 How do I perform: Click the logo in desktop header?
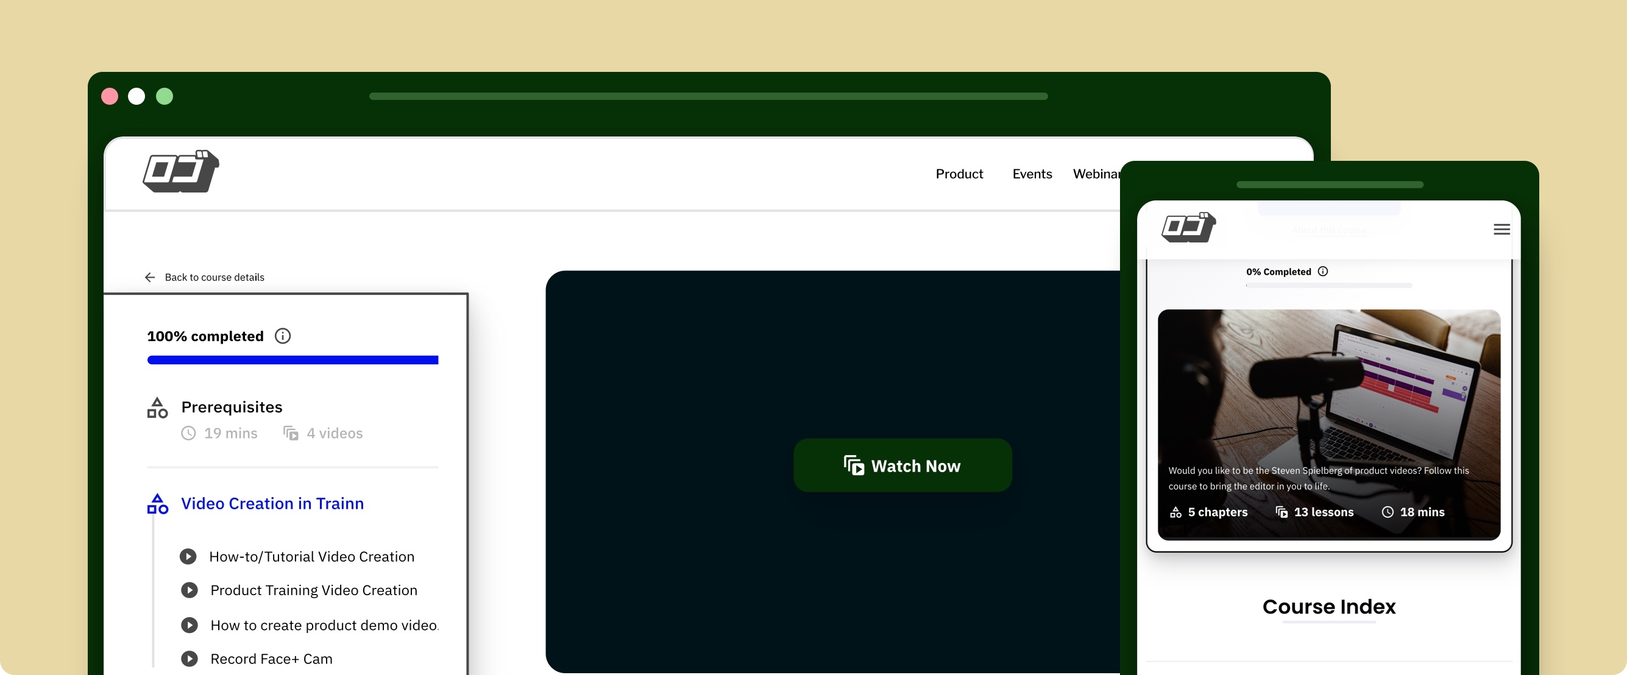pos(180,172)
